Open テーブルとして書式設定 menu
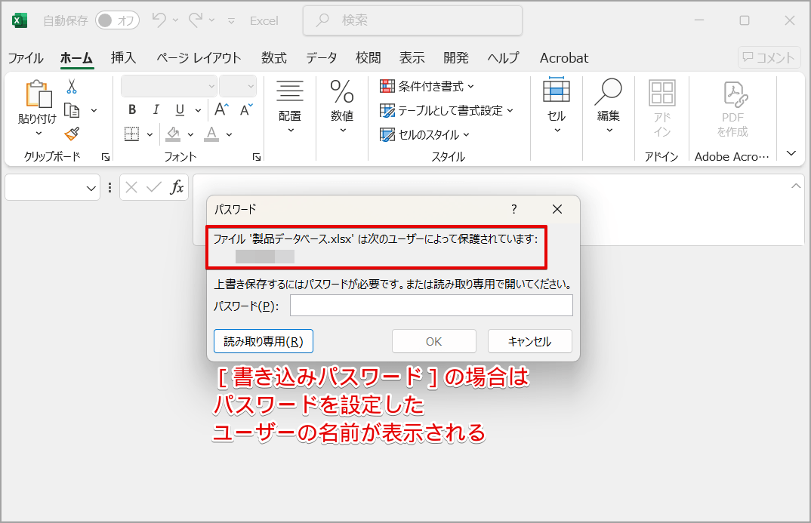 (x=446, y=111)
